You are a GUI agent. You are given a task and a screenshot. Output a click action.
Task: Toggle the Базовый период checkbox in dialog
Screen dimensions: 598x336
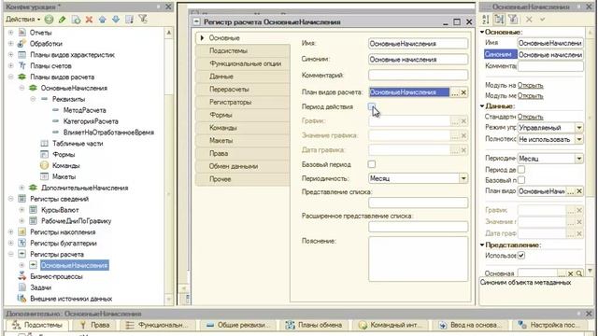coord(372,164)
